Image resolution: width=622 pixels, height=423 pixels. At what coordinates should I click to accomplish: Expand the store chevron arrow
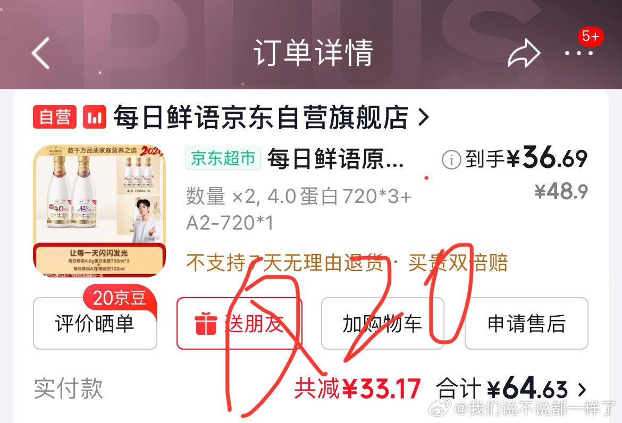click(424, 117)
